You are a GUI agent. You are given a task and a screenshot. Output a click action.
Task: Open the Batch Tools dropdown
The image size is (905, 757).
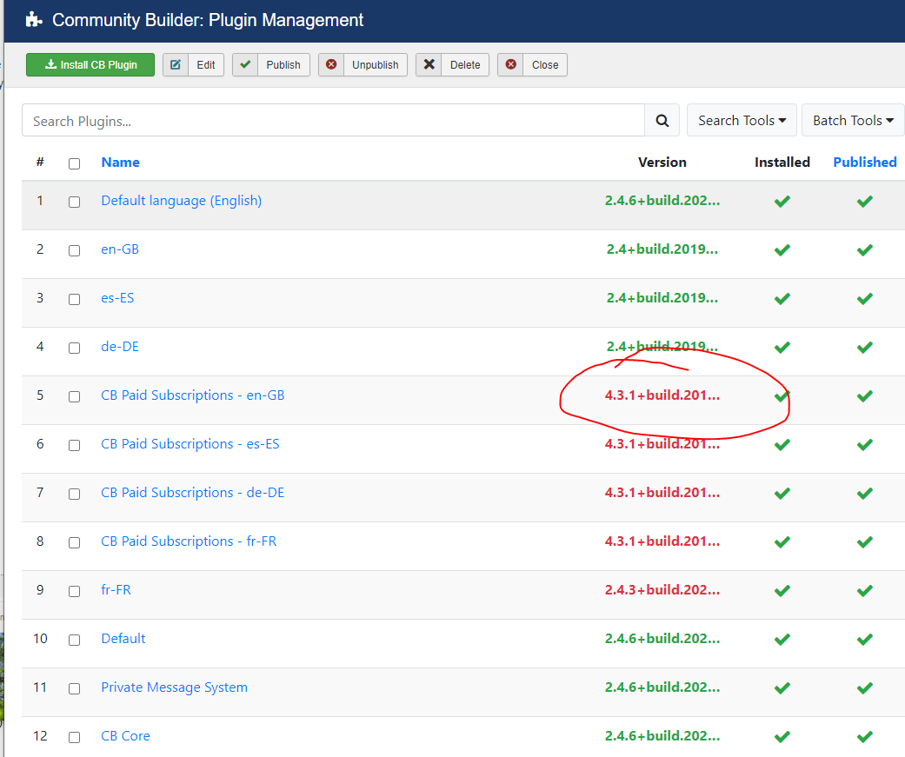pyautogui.click(x=853, y=121)
